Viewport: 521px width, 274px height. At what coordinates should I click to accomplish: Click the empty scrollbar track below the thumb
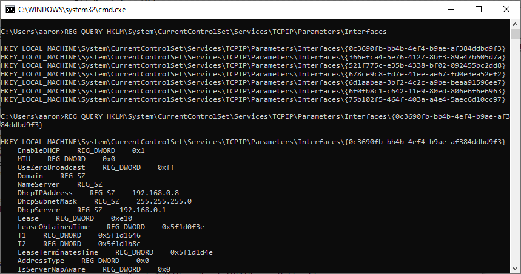pos(515,152)
